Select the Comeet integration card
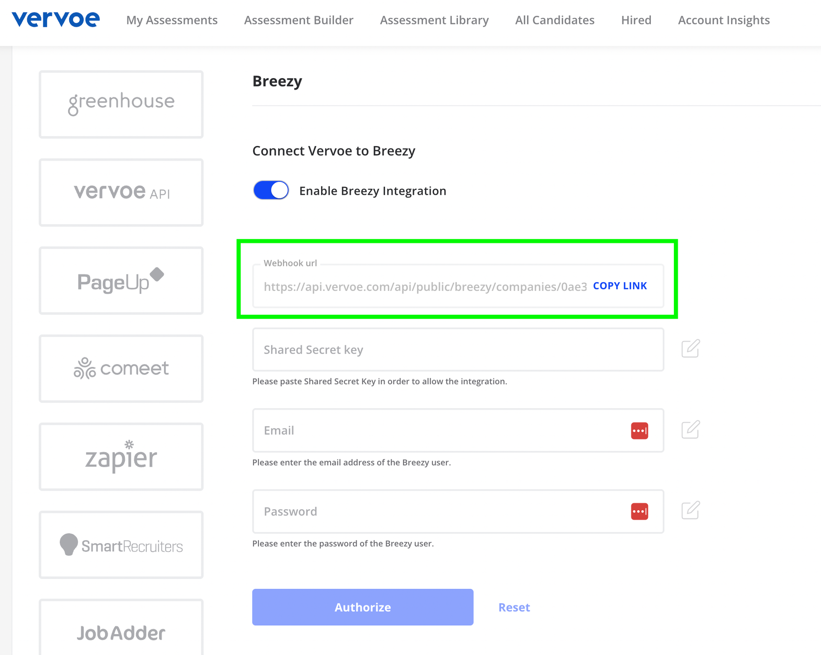 pyautogui.click(x=121, y=368)
